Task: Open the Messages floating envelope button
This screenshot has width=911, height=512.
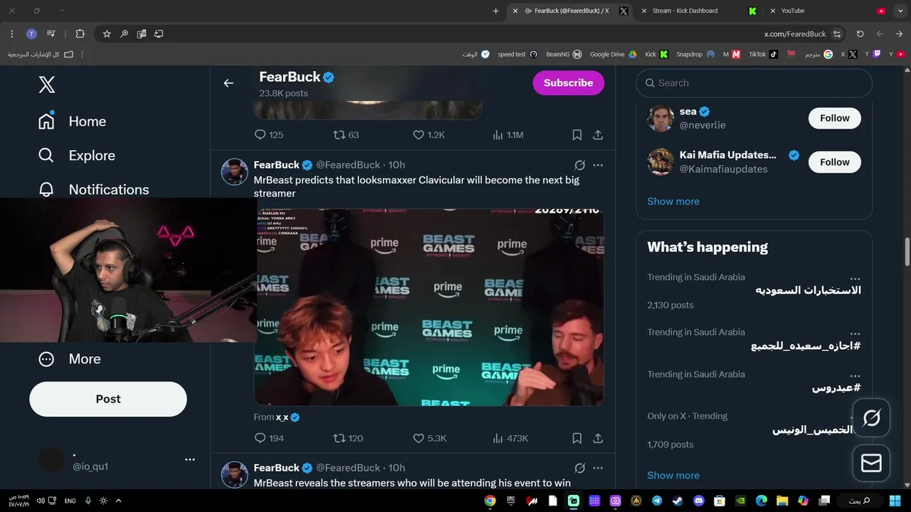Action: [x=871, y=463]
